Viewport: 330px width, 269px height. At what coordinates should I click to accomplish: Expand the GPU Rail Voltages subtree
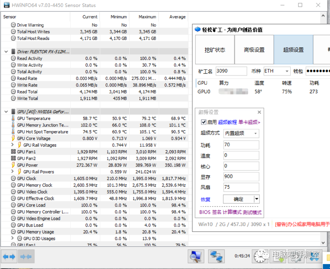click(13, 144)
